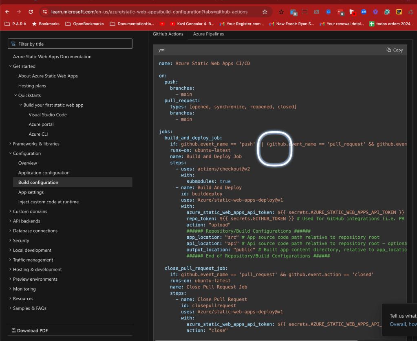
Task: Open the Your Register.com Gmail bookmark
Action: (x=241, y=24)
